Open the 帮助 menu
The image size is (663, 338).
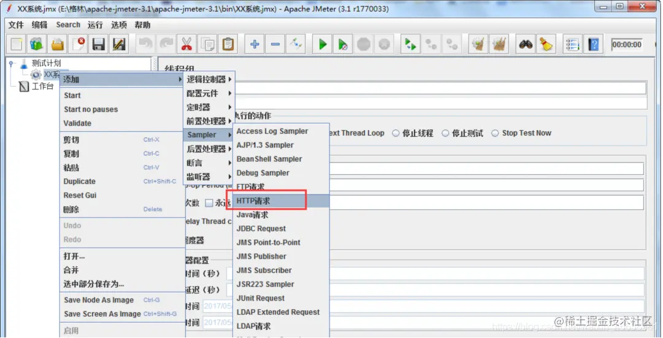142,25
